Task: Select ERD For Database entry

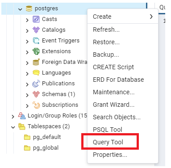Action: coord(123,80)
